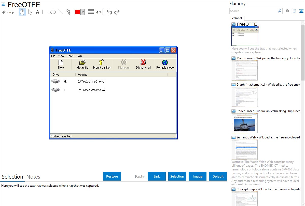Choose the arrow pointer tool

[x=30, y=12]
